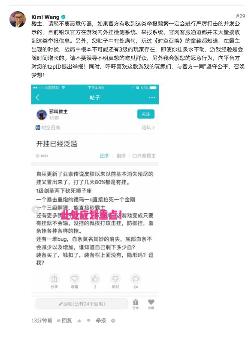Open the three-dots more menu in the header
Image resolution: width=251 pixels, height=337 pixels.
[x=152, y=97]
